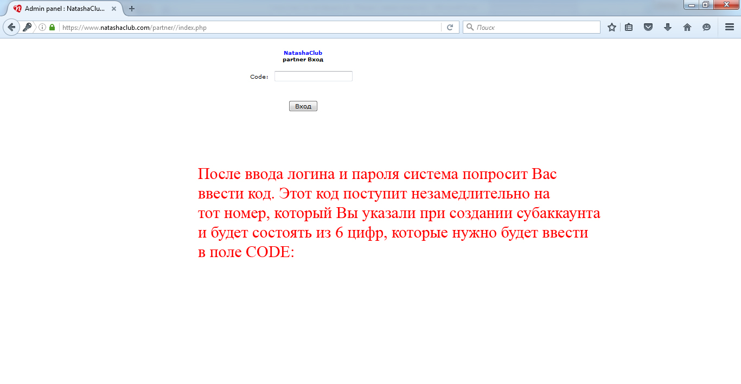The width and height of the screenshot is (741, 384).
Task: Click the NatashaClub favicon on the tab
Action: (x=17, y=9)
